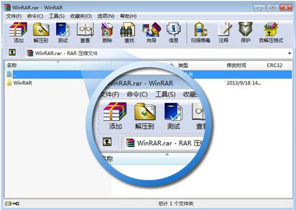Open the 命令(C) menu
The image size is (296, 210).
click(35, 16)
